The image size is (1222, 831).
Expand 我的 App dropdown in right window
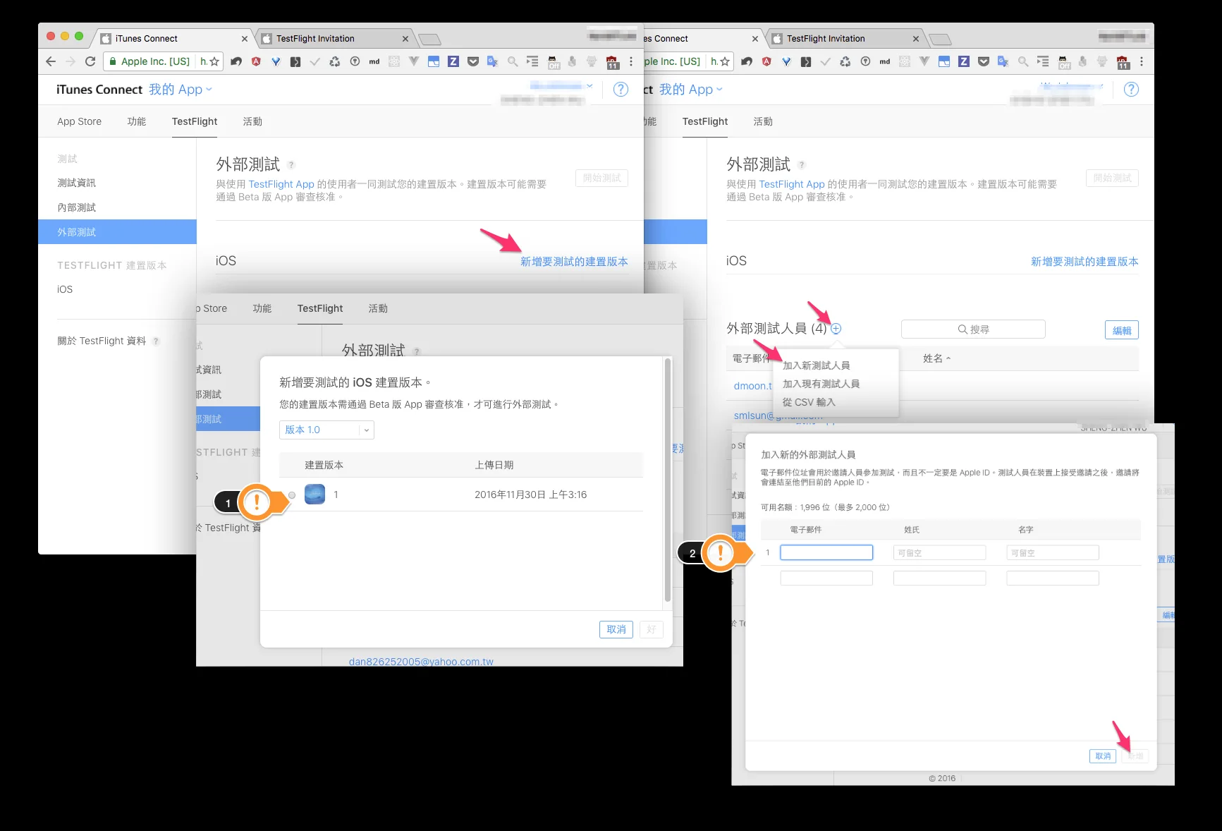[x=690, y=90]
